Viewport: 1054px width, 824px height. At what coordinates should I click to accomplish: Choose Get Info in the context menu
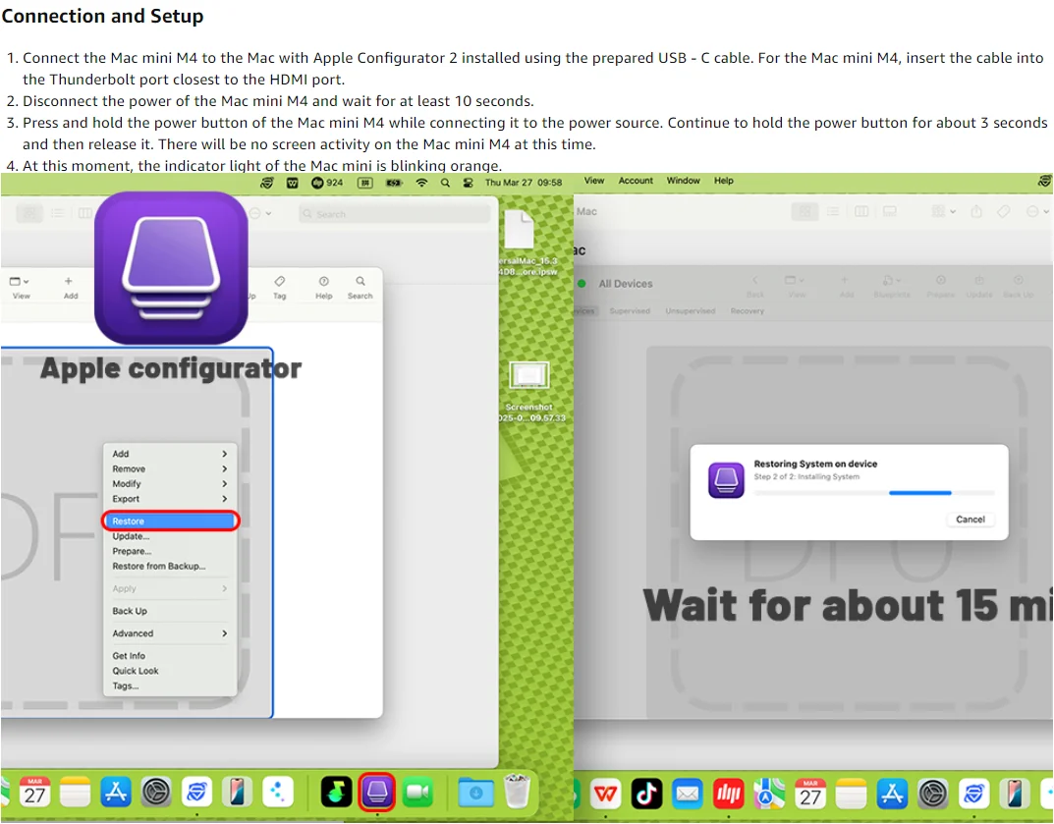point(169,655)
